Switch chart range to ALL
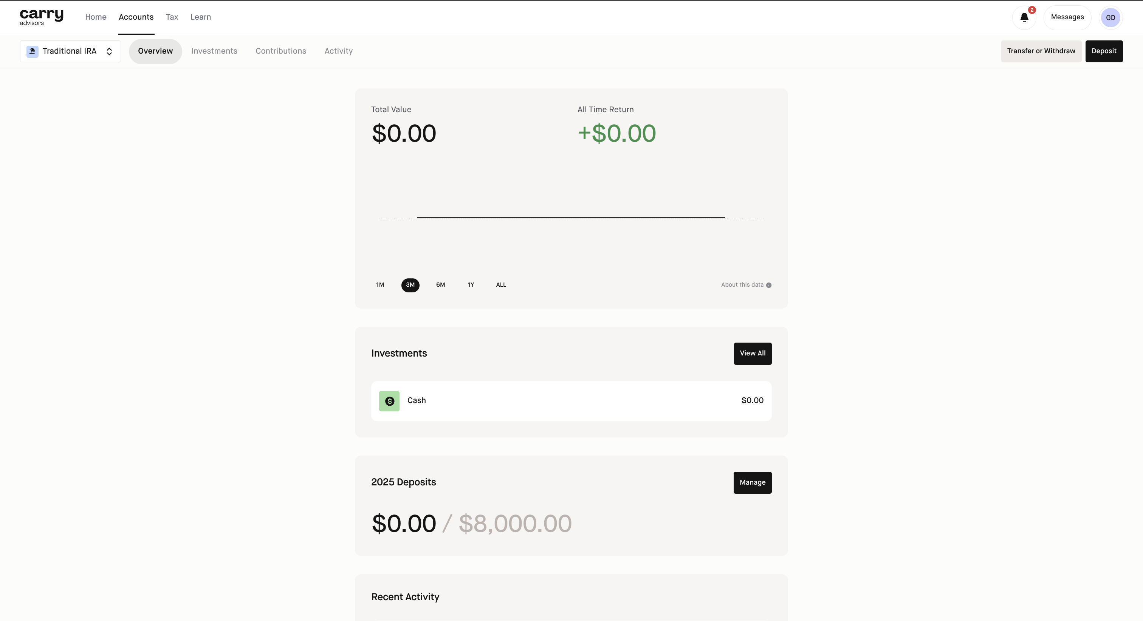The height and width of the screenshot is (621, 1143). 501,285
